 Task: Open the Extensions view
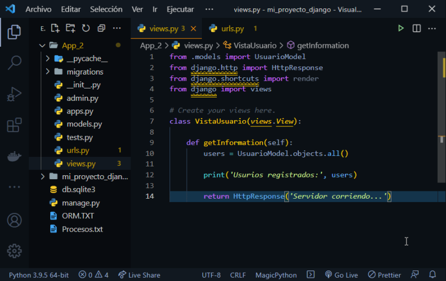14,125
